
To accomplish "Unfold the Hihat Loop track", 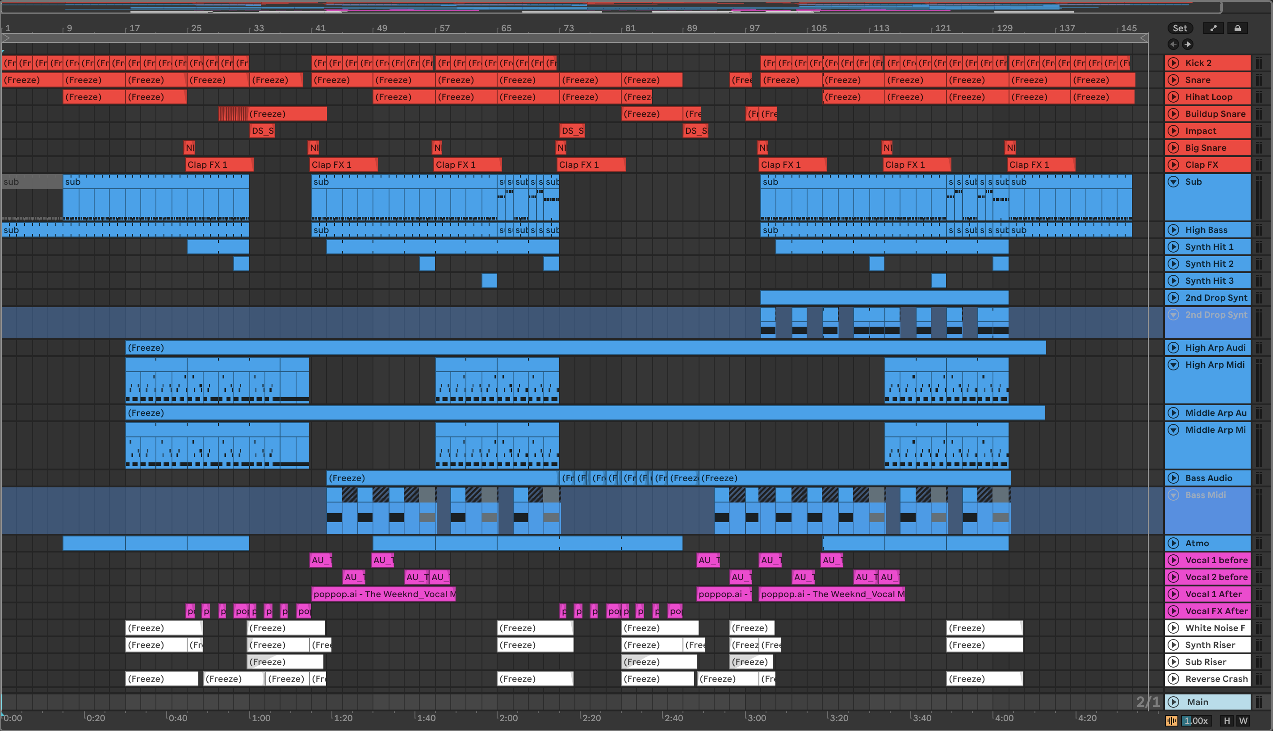I will (1173, 97).
